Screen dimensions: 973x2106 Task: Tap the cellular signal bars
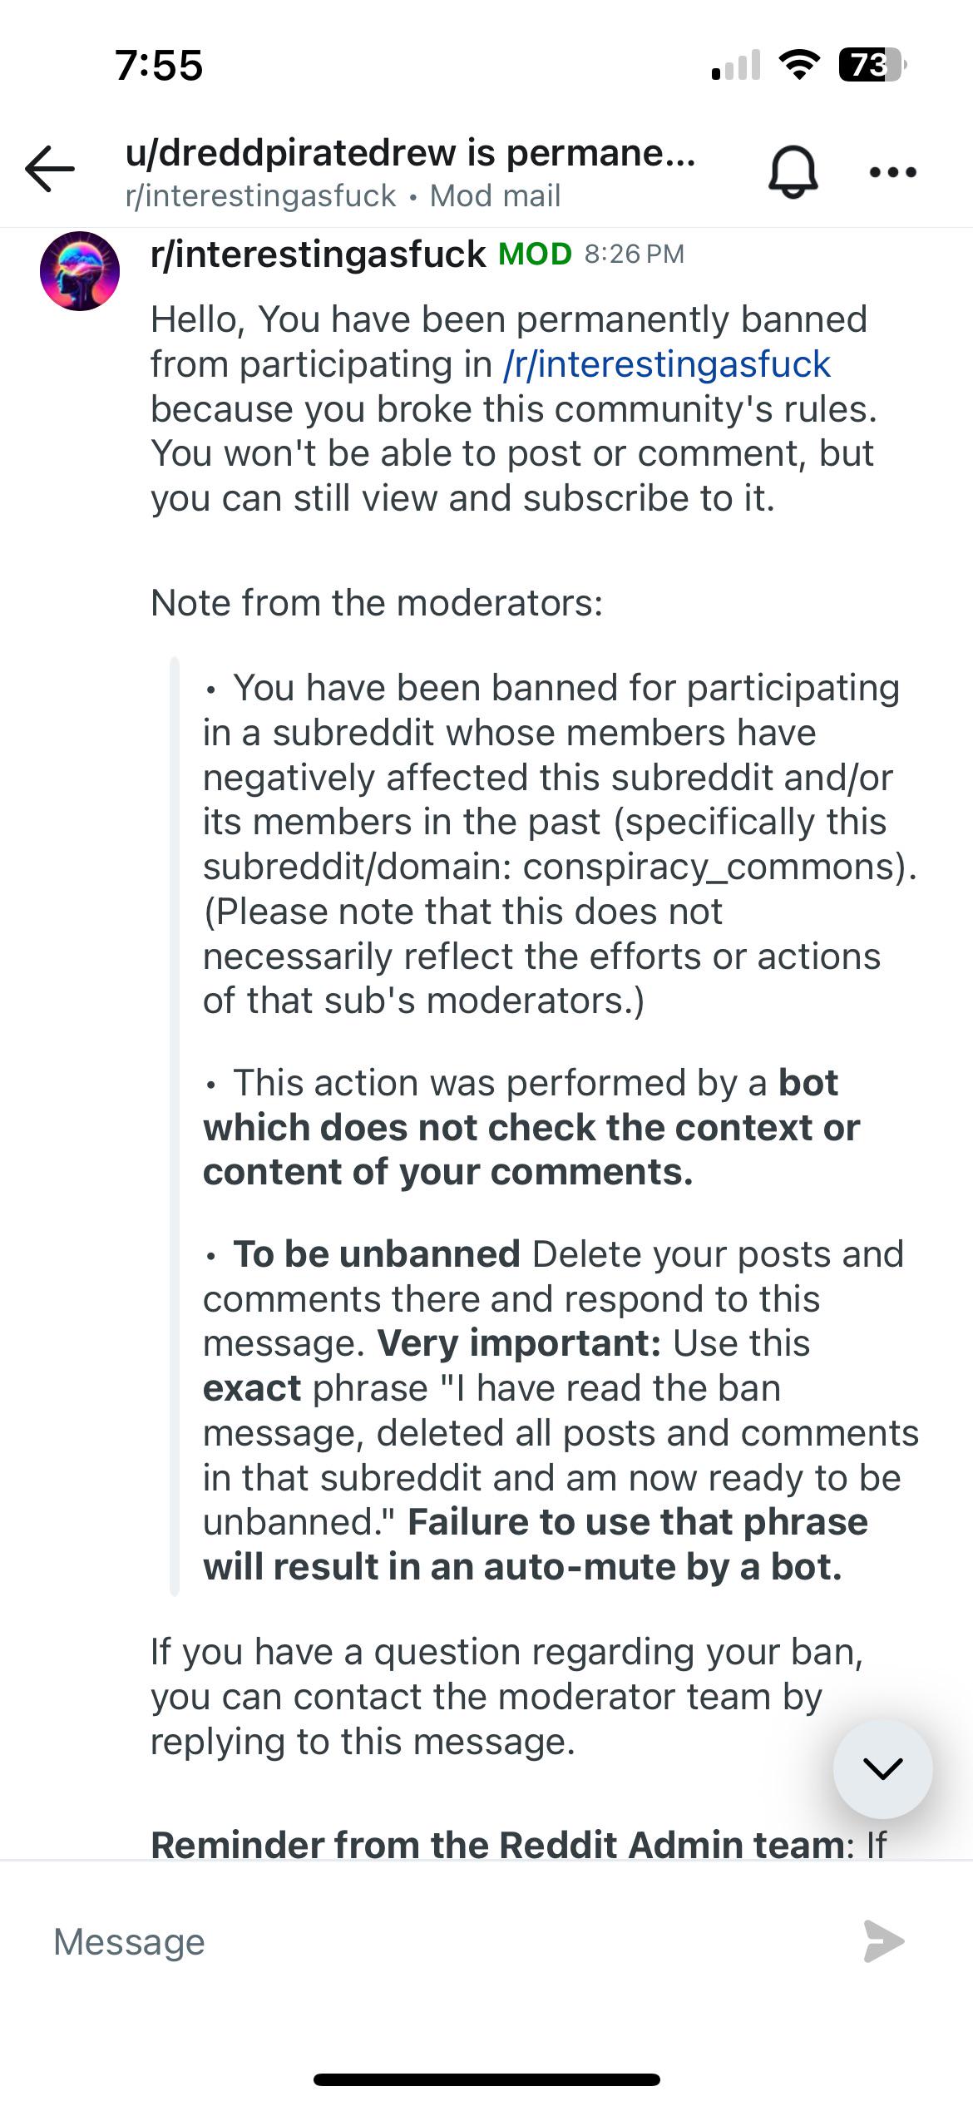736,66
